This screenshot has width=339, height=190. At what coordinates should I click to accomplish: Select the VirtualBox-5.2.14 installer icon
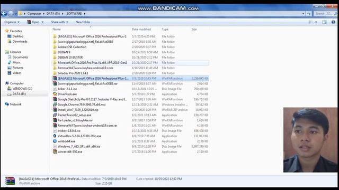55,136
